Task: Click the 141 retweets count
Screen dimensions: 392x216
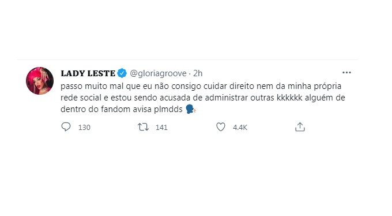Action: (x=161, y=128)
